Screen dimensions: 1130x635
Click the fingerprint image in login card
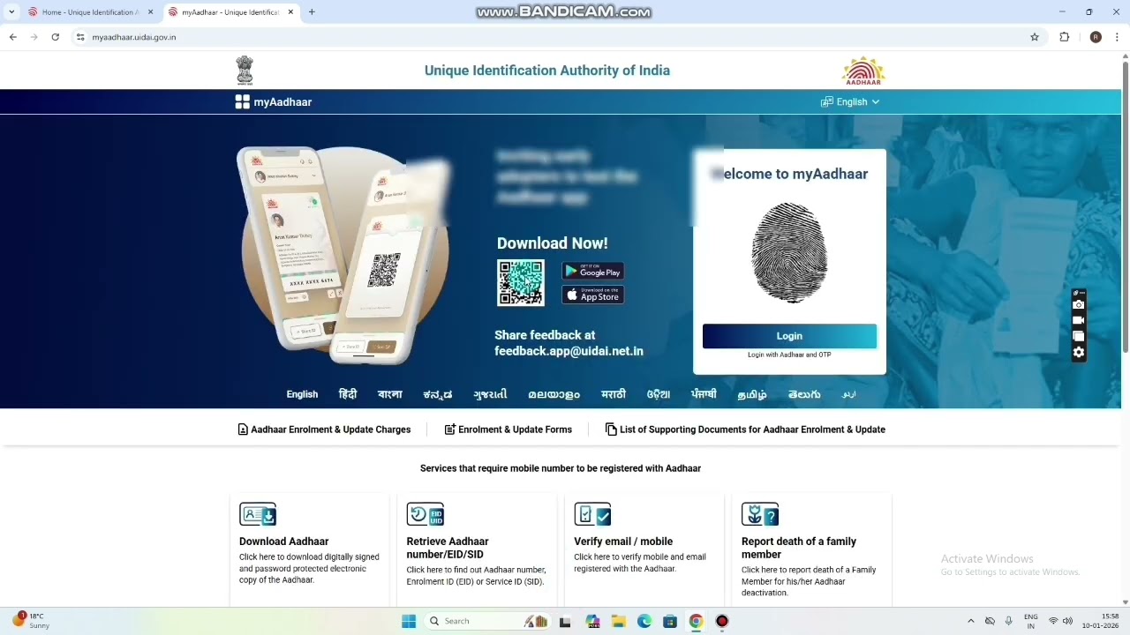point(789,253)
